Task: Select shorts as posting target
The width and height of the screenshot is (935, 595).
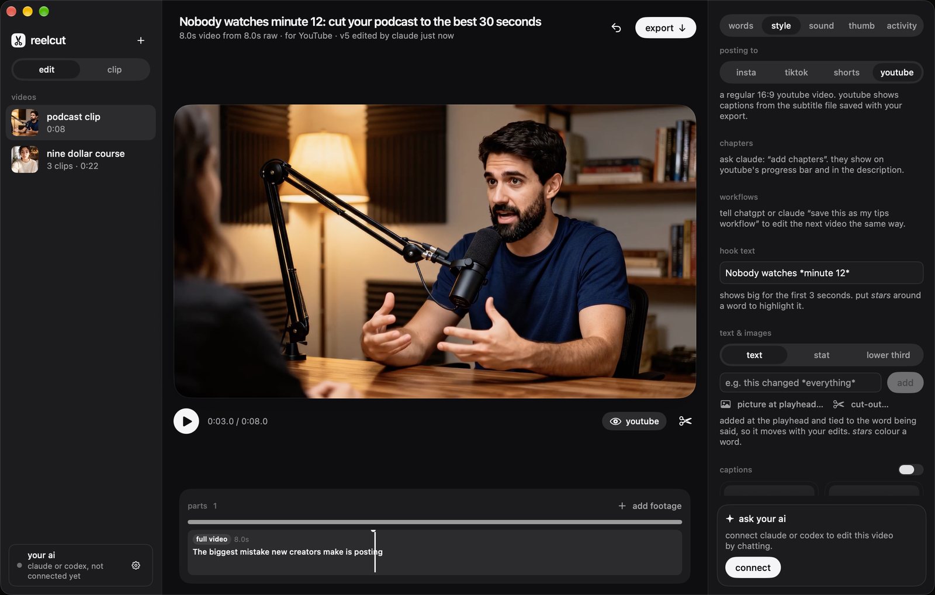Action: pyautogui.click(x=846, y=72)
